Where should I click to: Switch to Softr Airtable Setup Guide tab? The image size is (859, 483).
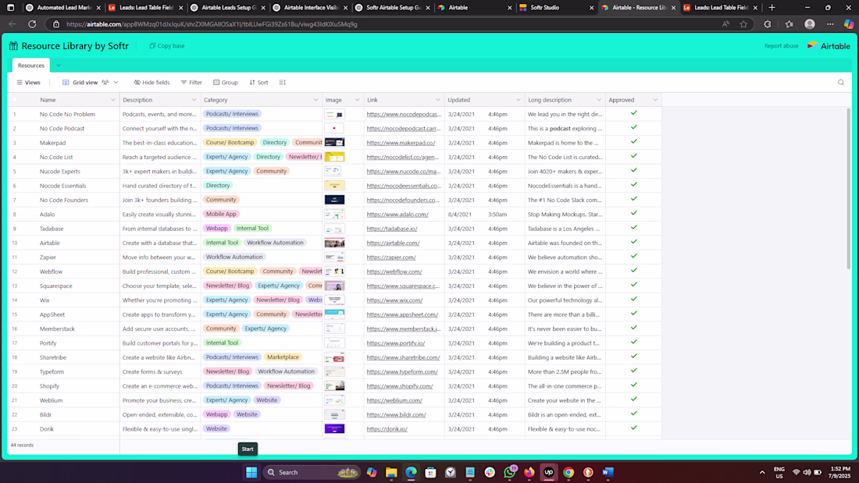click(392, 8)
